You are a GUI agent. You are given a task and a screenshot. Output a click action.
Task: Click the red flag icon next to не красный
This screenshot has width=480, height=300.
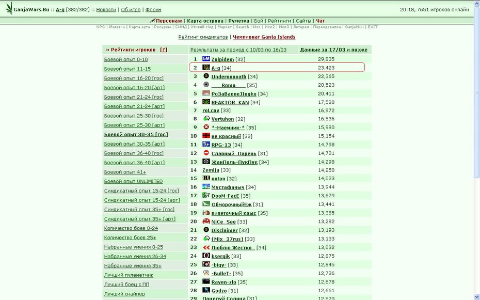pos(206,135)
